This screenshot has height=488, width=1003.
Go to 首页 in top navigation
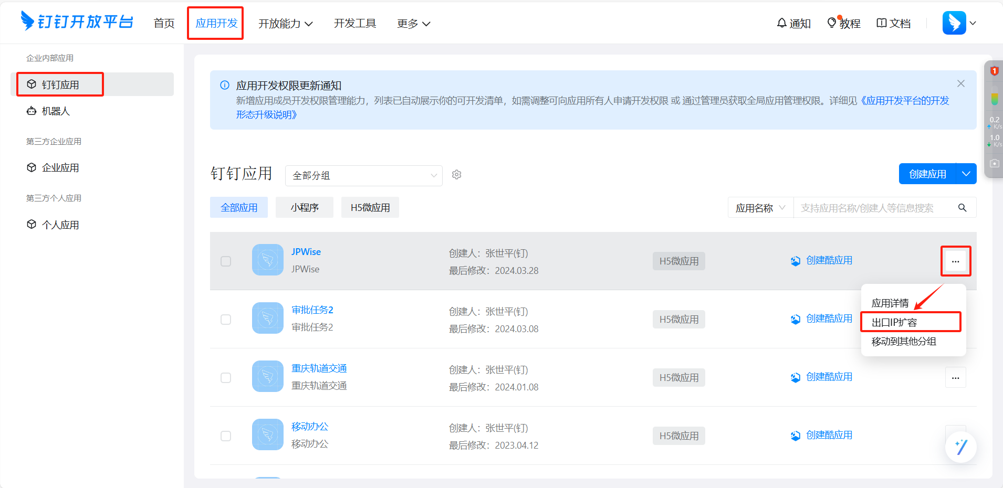click(x=164, y=23)
